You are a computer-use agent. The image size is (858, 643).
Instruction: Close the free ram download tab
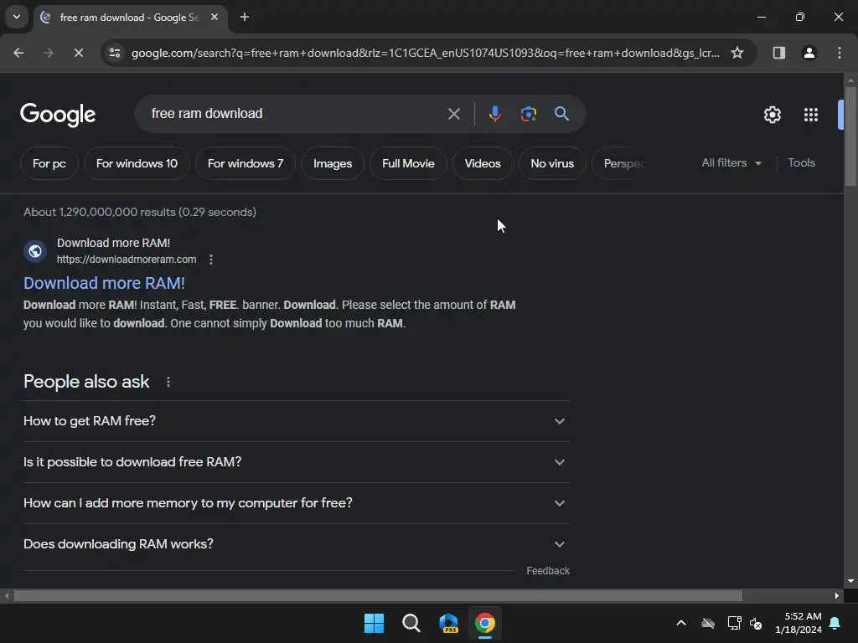coord(214,17)
